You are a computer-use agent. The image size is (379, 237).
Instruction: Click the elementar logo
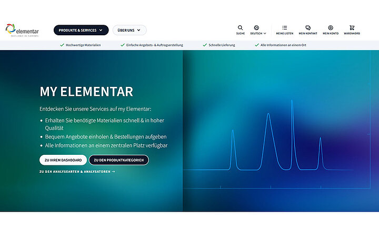pyautogui.click(x=22, y=30)
